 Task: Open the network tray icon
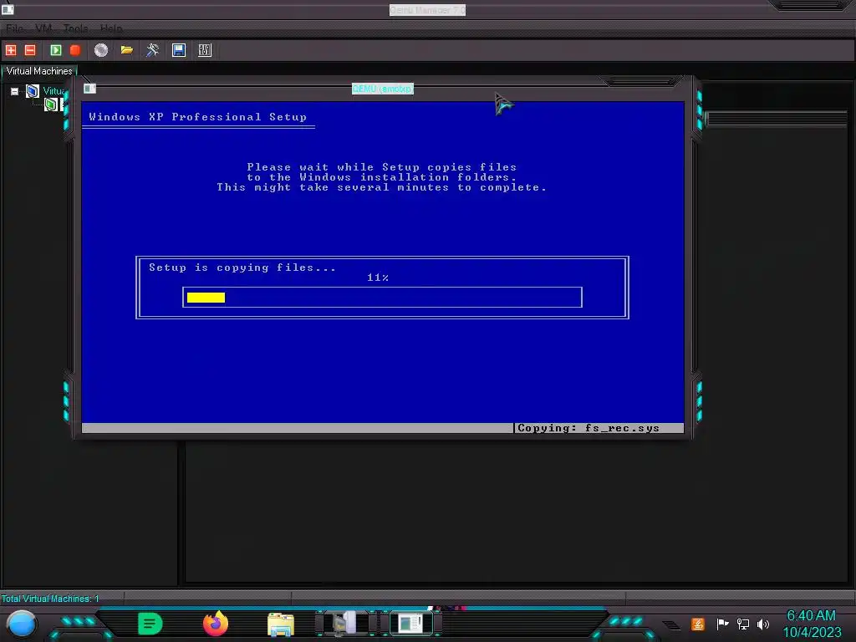(743, 624)
